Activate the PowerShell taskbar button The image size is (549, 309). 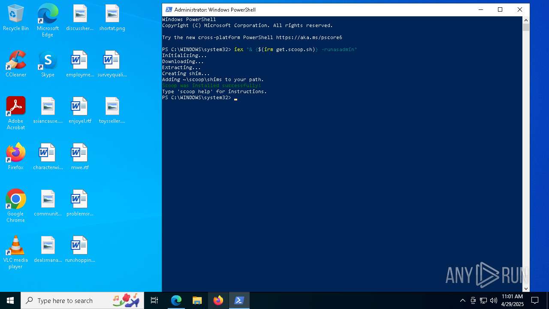click(x=239, y=300)
